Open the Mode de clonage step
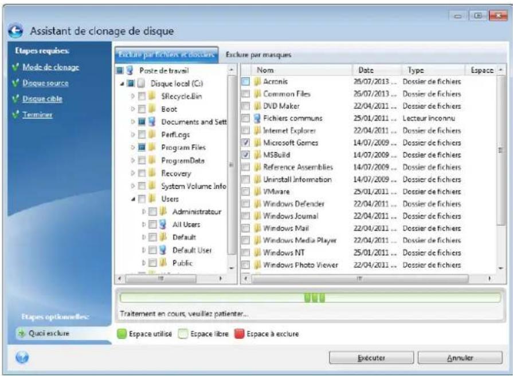 pyautogui.click(x=50, y=67)
